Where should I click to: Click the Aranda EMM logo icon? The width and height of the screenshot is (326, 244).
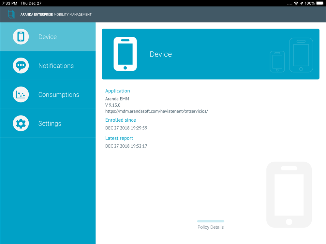click(11, 14)
